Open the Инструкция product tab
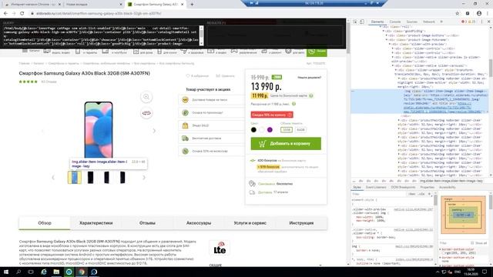The height and width of the screenshot is (277, 493). (301, 223)
